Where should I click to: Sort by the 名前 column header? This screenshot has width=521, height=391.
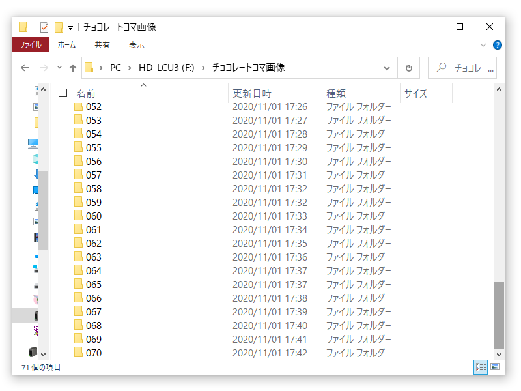click(86, 94)
